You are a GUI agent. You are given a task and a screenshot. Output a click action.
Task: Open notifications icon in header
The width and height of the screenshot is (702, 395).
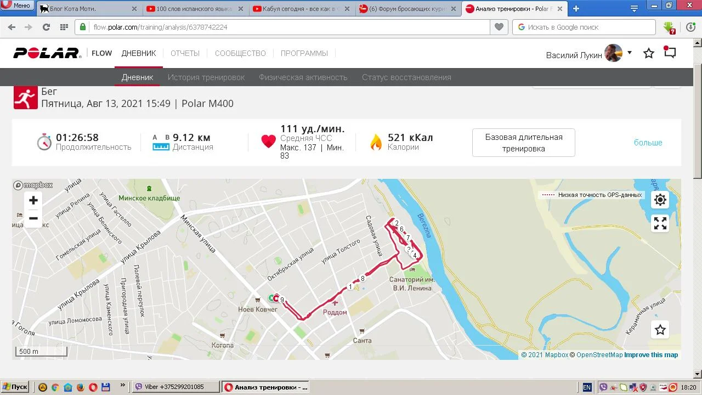click(x=670, y=53)
